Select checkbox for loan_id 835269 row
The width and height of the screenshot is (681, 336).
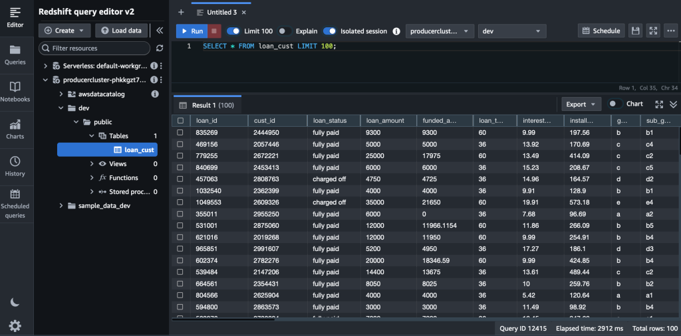[180, 133]
